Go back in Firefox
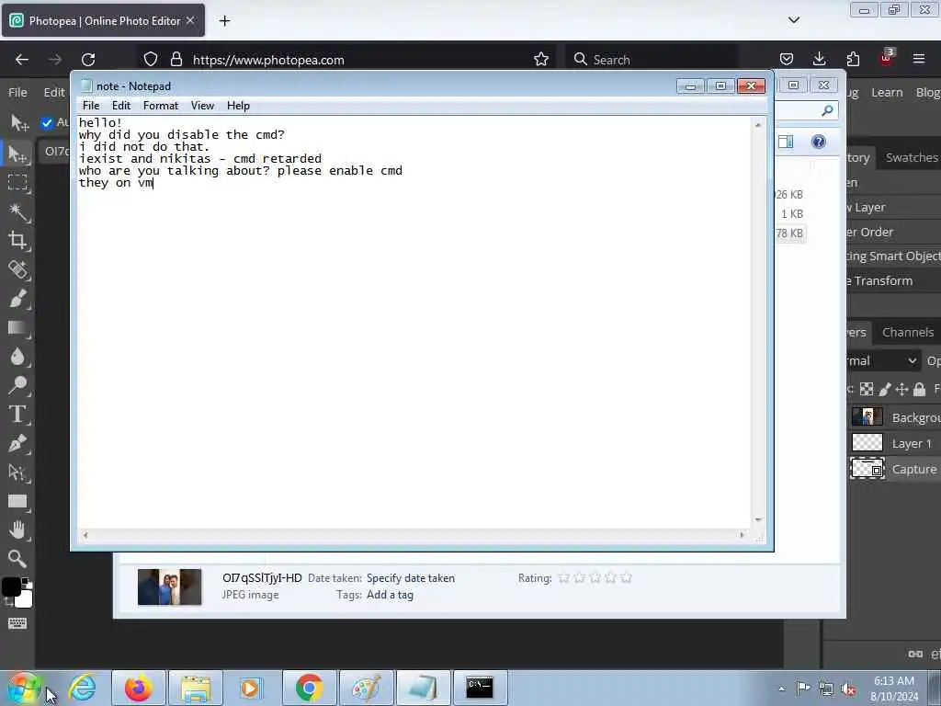941x706 pixels. [x=22, y=60]
